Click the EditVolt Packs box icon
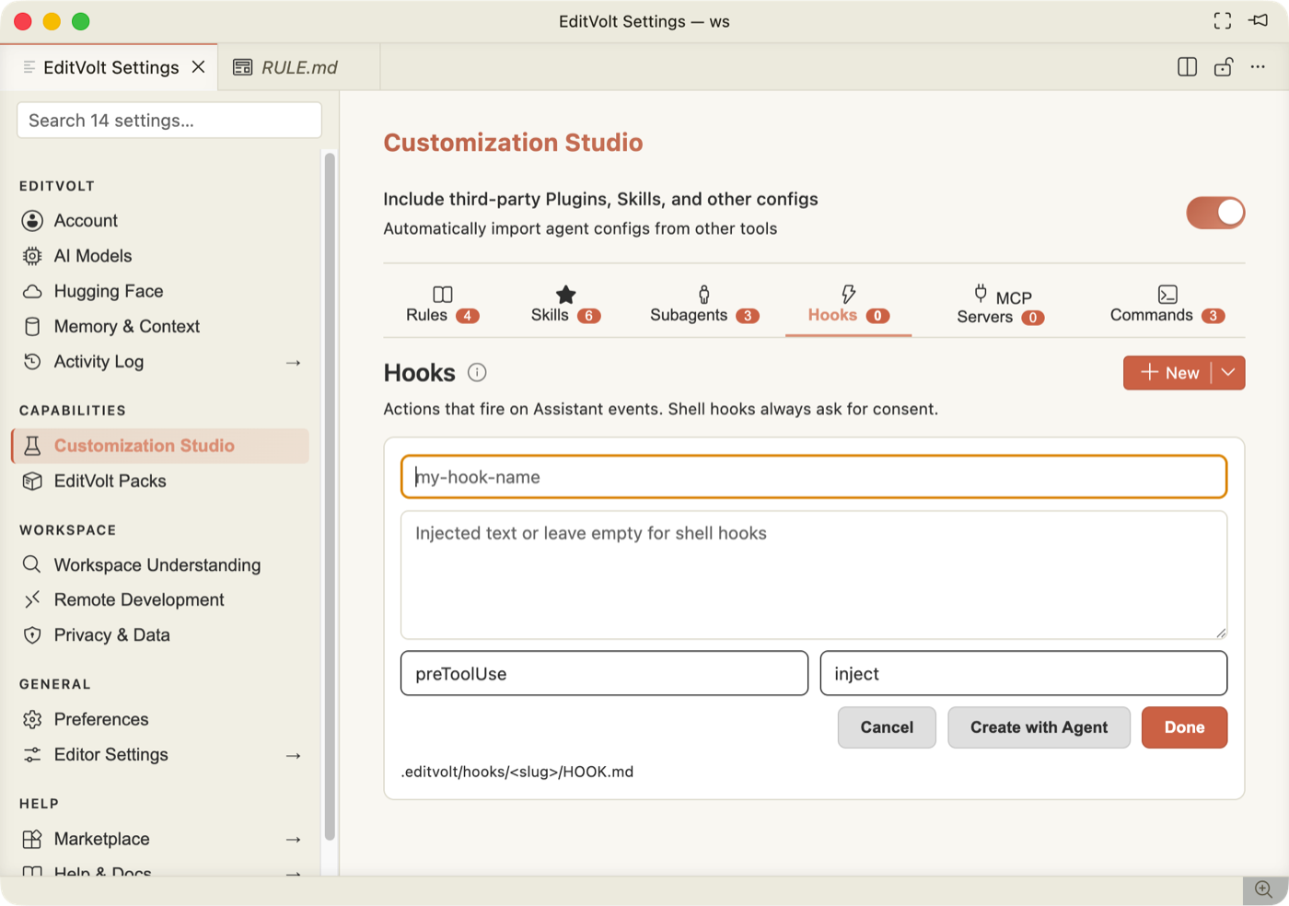The width and height of the screenshot is (1289, 906). (x=32, y=482)
